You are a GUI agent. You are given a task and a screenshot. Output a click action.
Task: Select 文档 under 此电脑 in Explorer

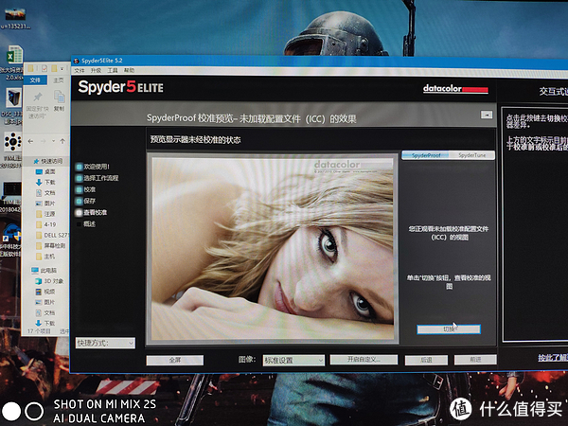(45, 312)
